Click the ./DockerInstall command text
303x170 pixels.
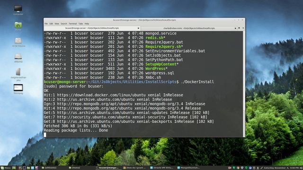[197, 82]
